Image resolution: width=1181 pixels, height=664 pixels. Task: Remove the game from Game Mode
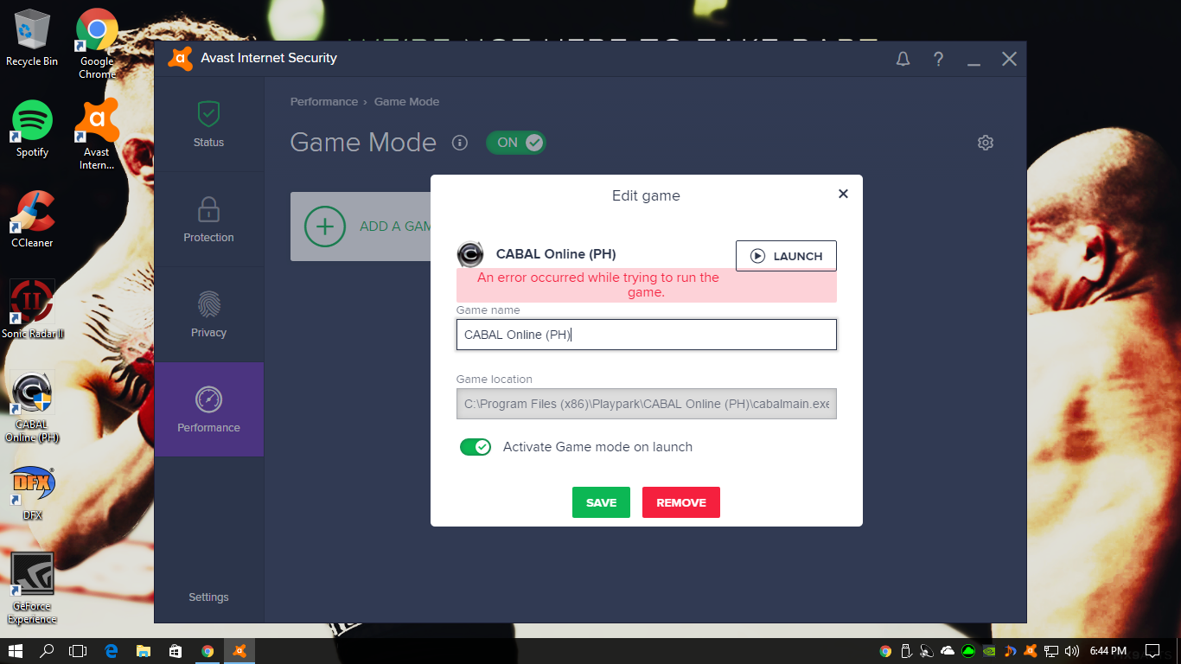pyautogui.click(x=681, y=502)
